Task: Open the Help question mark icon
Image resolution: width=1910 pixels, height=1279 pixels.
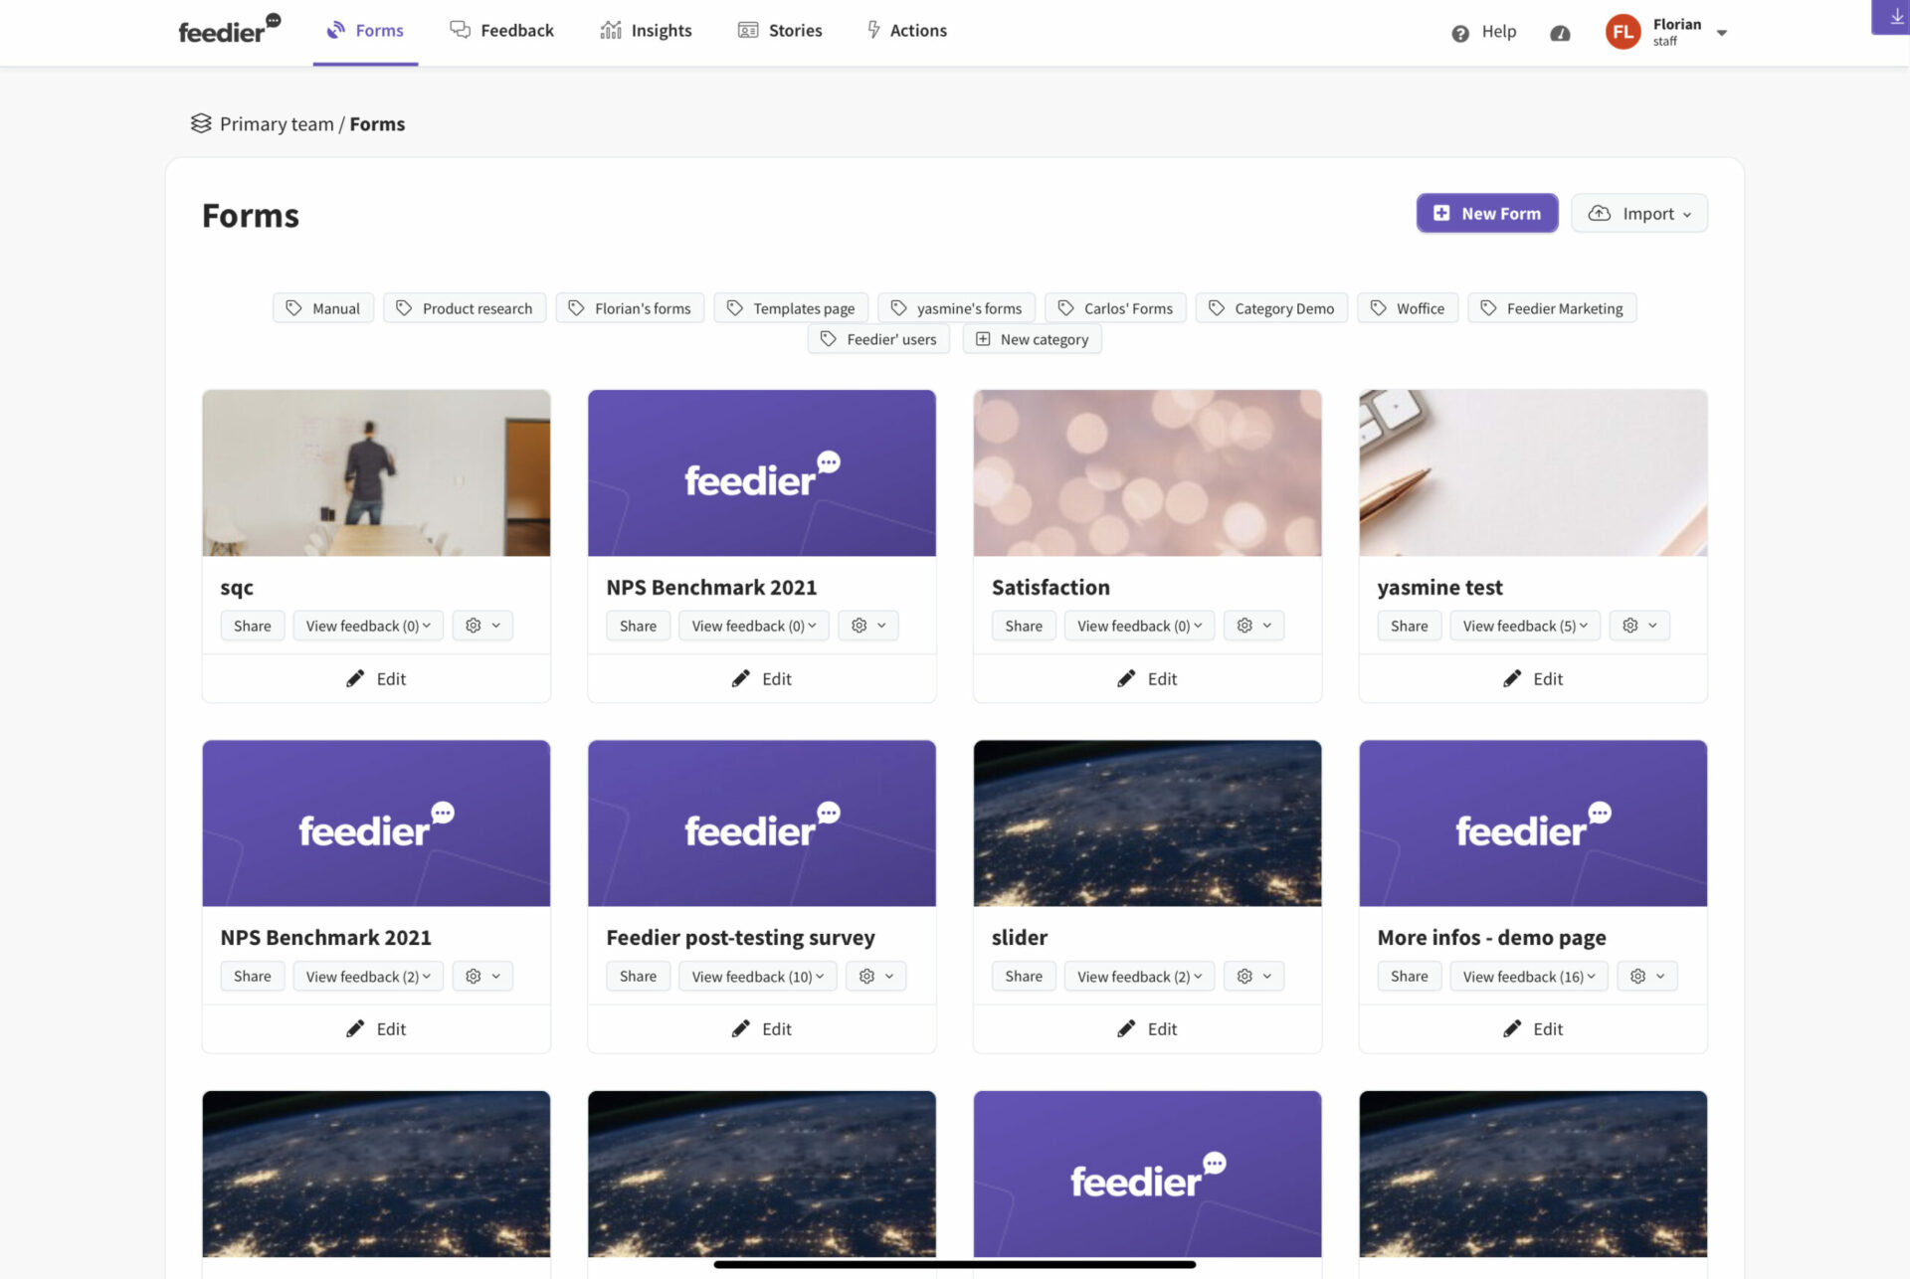Action: click(1459, 33)
